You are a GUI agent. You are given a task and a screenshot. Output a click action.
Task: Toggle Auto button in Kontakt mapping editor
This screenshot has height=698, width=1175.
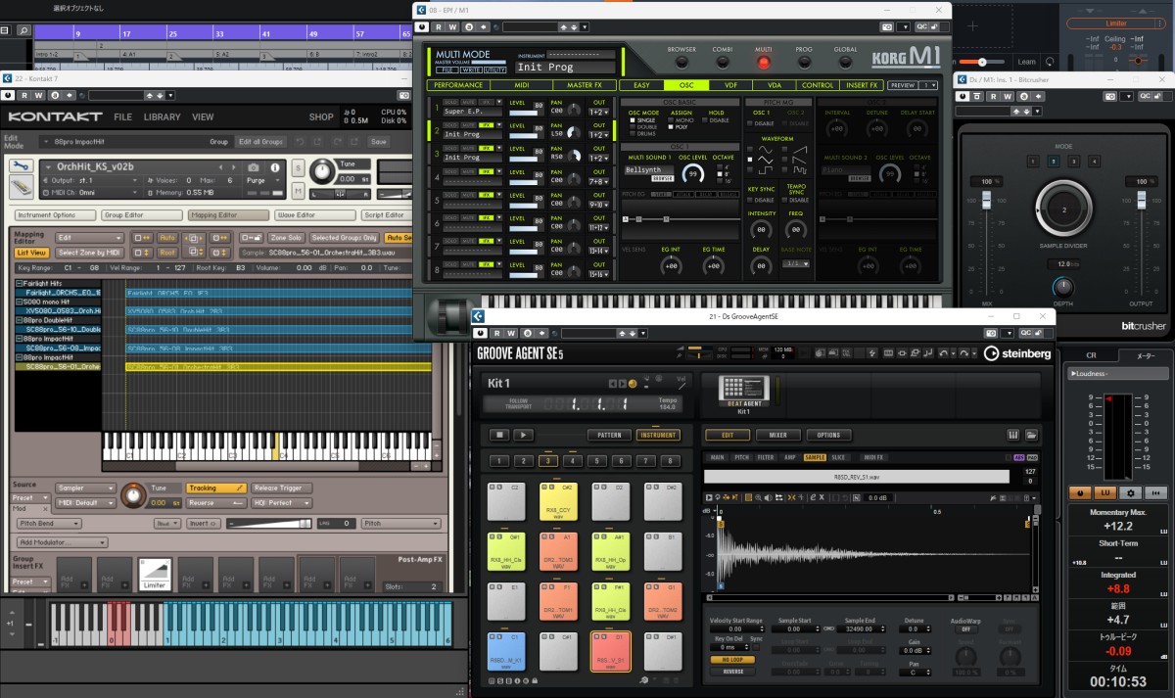tap(167, 238)
